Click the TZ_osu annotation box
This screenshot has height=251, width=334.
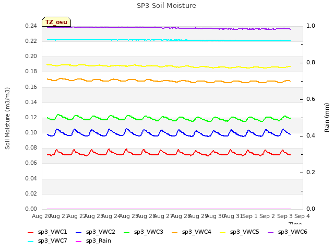pyautogui.click(x=56, y=22)
